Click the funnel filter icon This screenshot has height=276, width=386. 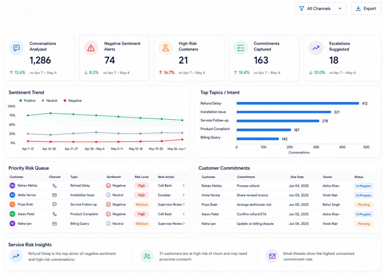tap(301, 9)
